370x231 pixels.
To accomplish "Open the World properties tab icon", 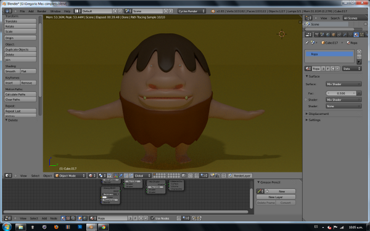I will [328, 34].
